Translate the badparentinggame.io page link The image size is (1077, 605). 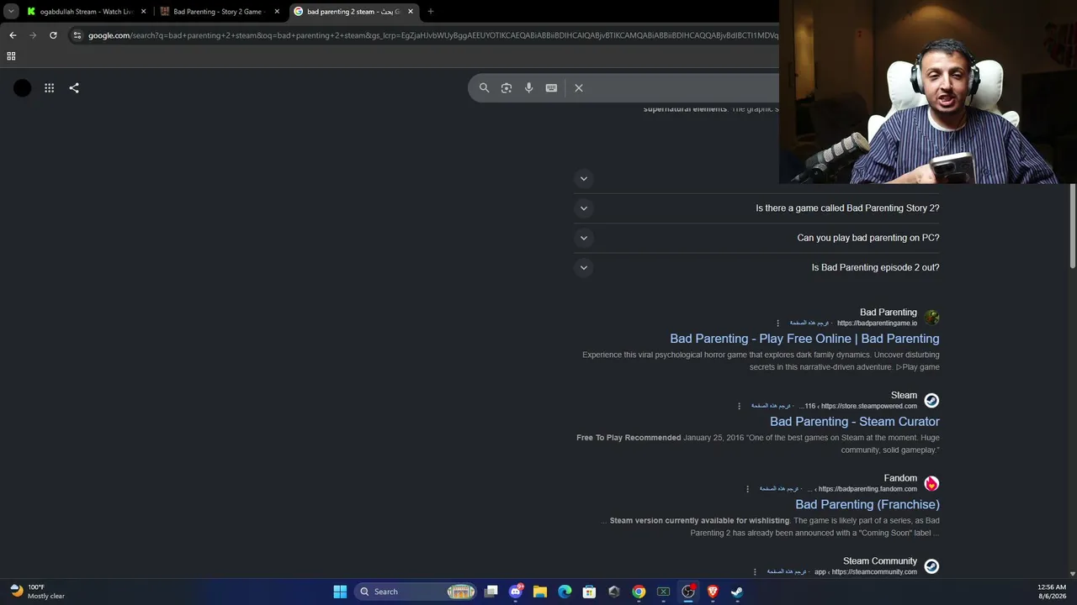tap(809, 324)
